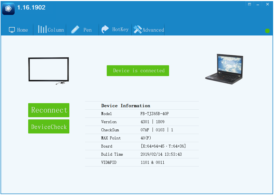275x196 pixels.
Task: Go to the HotKey tab
Action: (115, 30)
